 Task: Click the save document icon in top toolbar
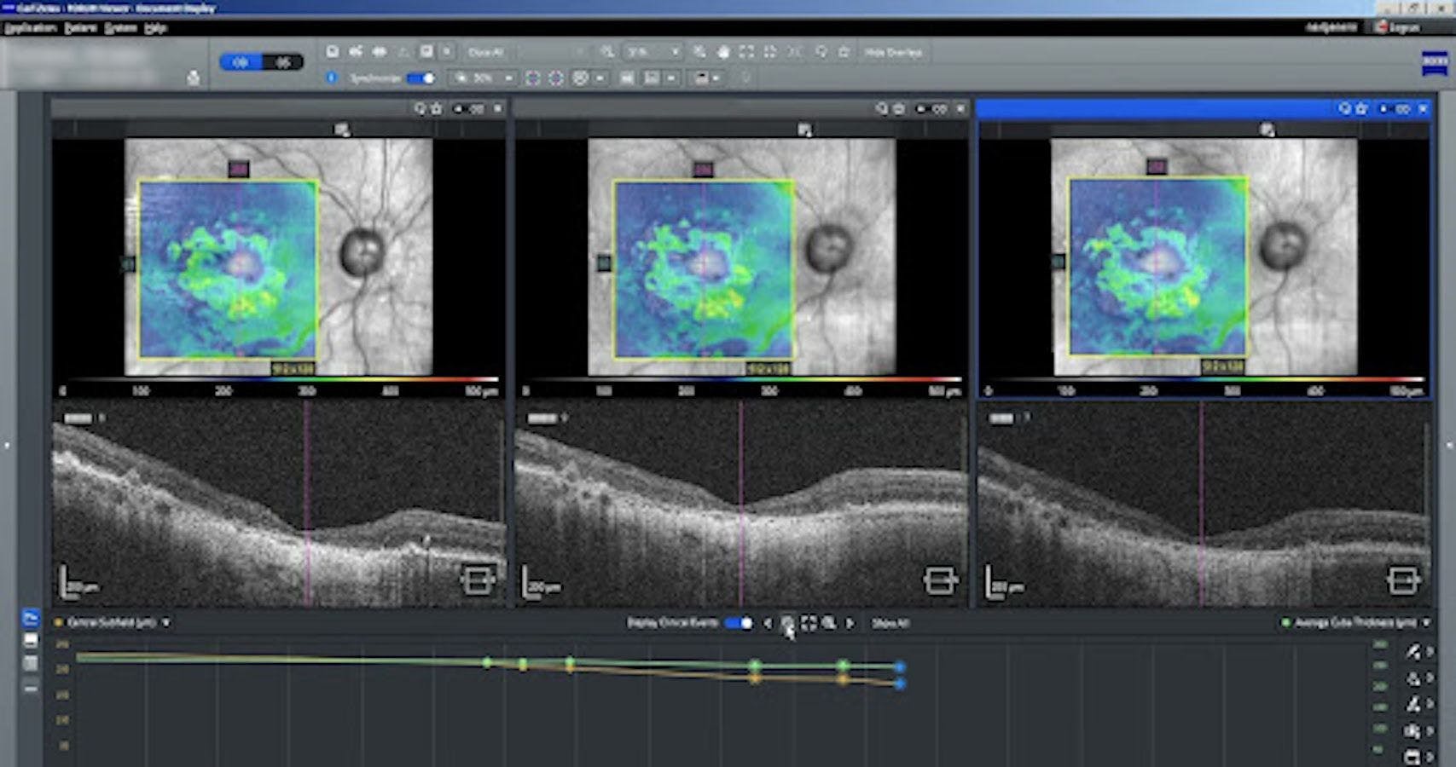pyautogui.click(x=333, y=52)
